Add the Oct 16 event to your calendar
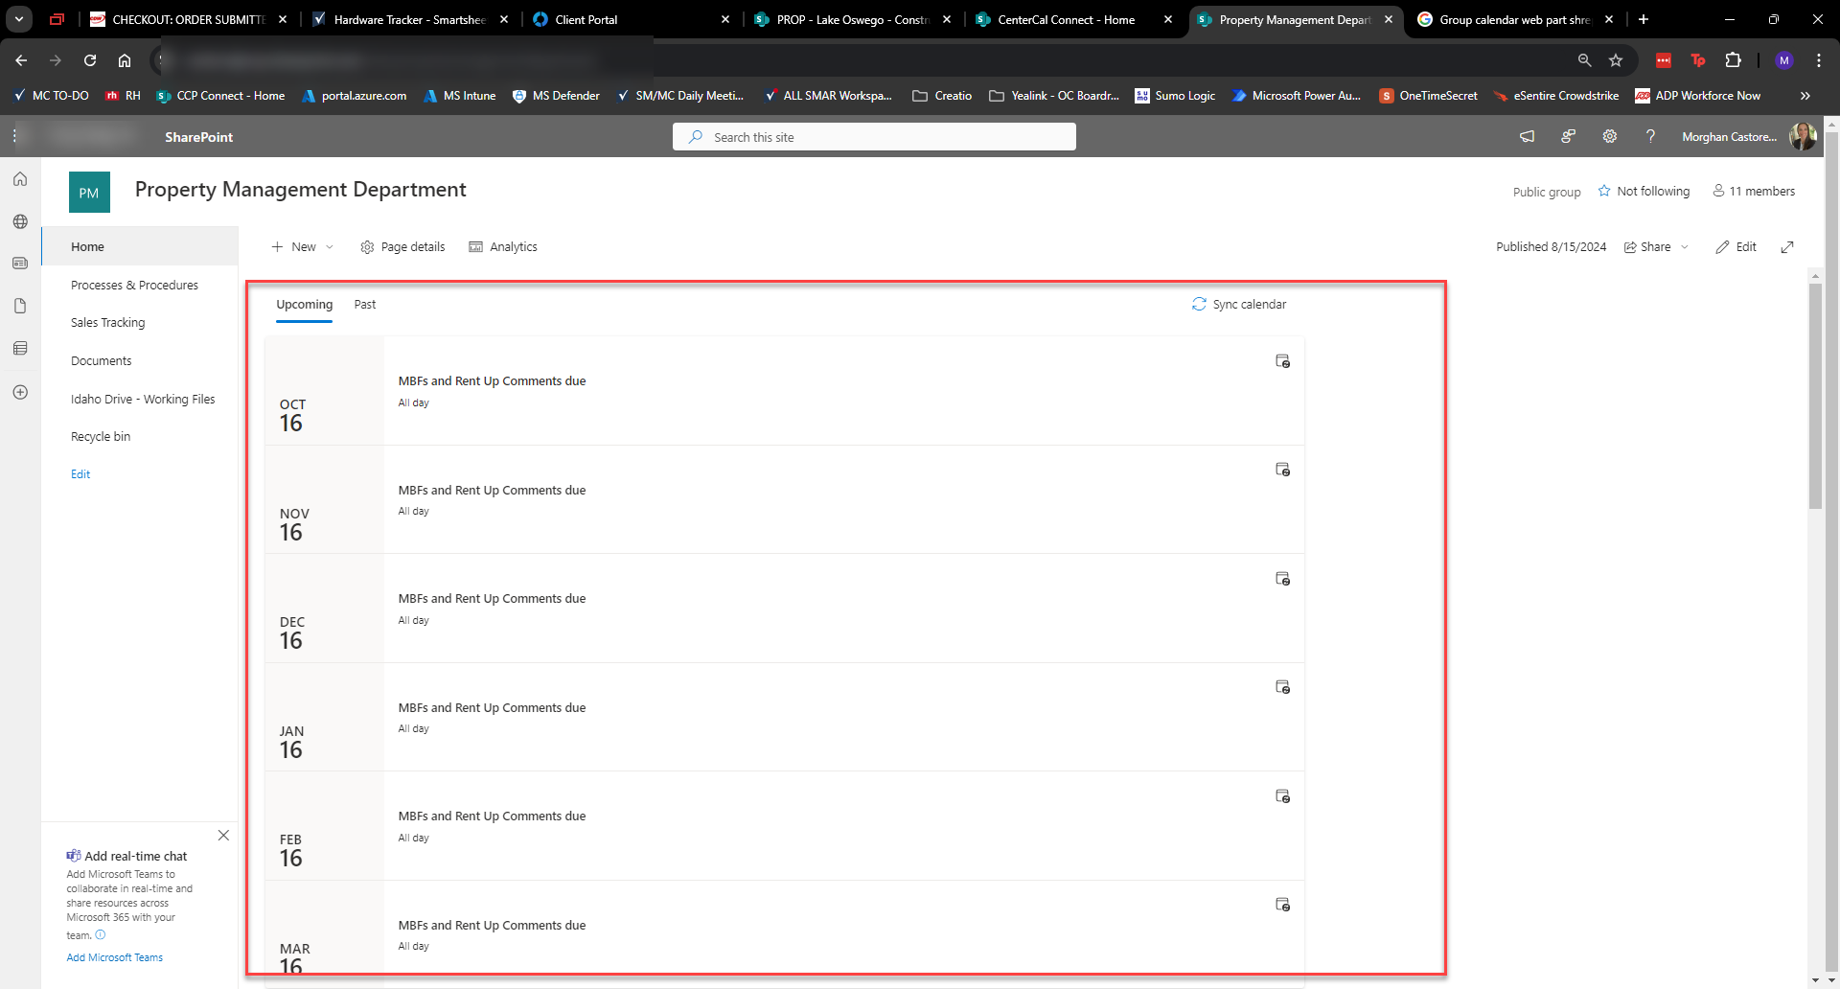 1282,361
